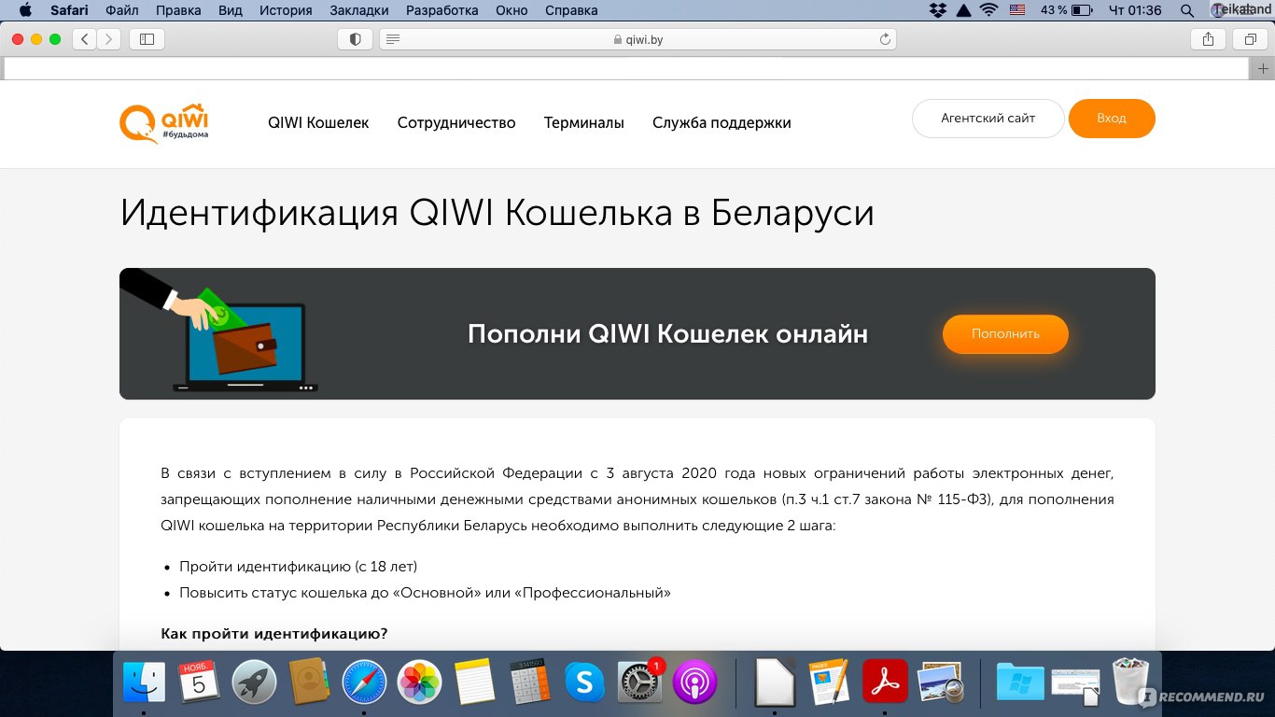Open Preview from the Dock

point(940,682)
